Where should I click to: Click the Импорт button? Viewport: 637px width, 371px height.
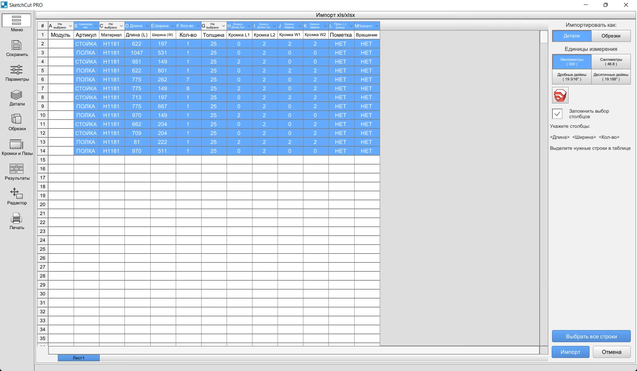pyautogui.click(x=570, y=352)
